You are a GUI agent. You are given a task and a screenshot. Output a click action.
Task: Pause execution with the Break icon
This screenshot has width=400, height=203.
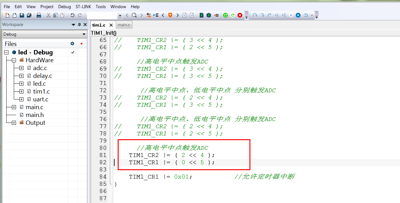click(x=298, y=15)
